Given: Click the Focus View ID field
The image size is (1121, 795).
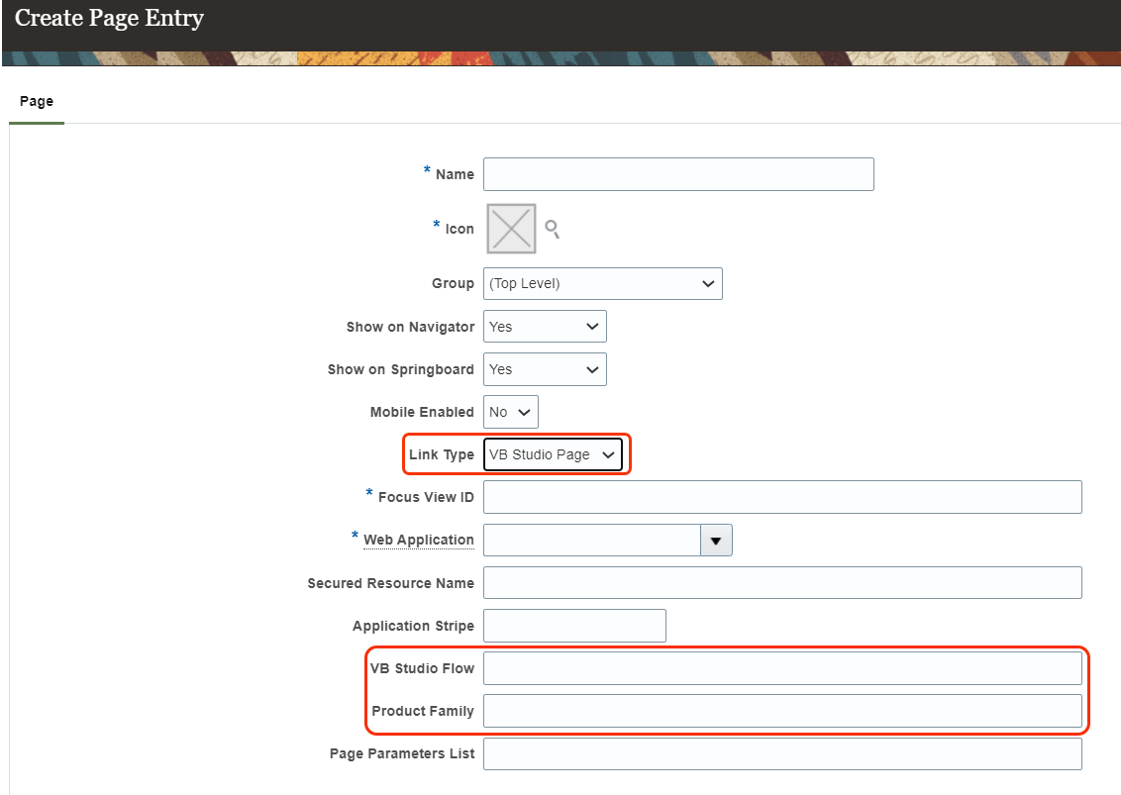Looking at the screenshot, I should point(782,496).
